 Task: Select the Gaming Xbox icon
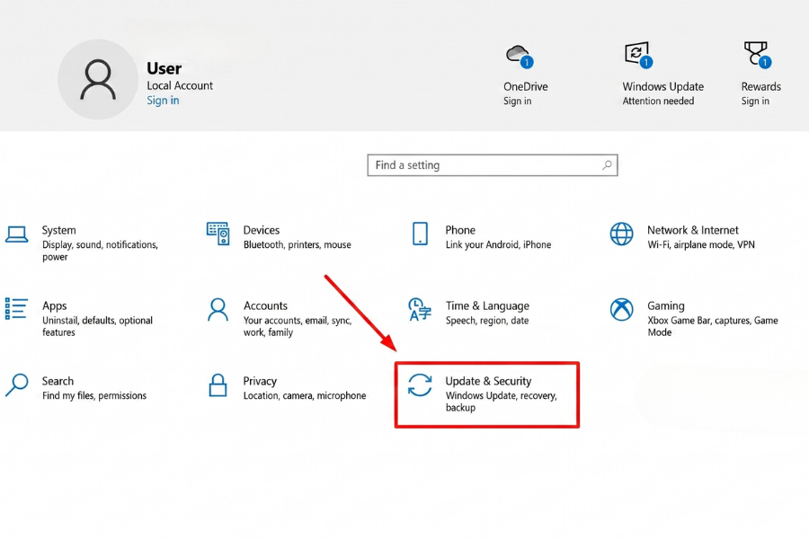622,309
